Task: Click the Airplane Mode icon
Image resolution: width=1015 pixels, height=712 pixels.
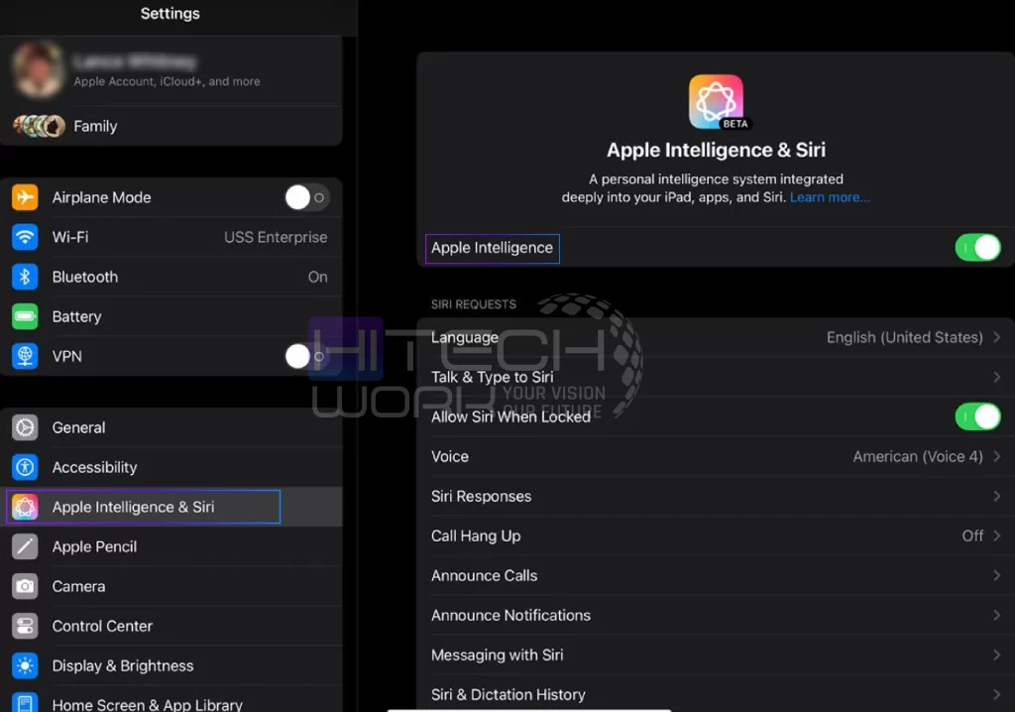Action: pos(25,197)
